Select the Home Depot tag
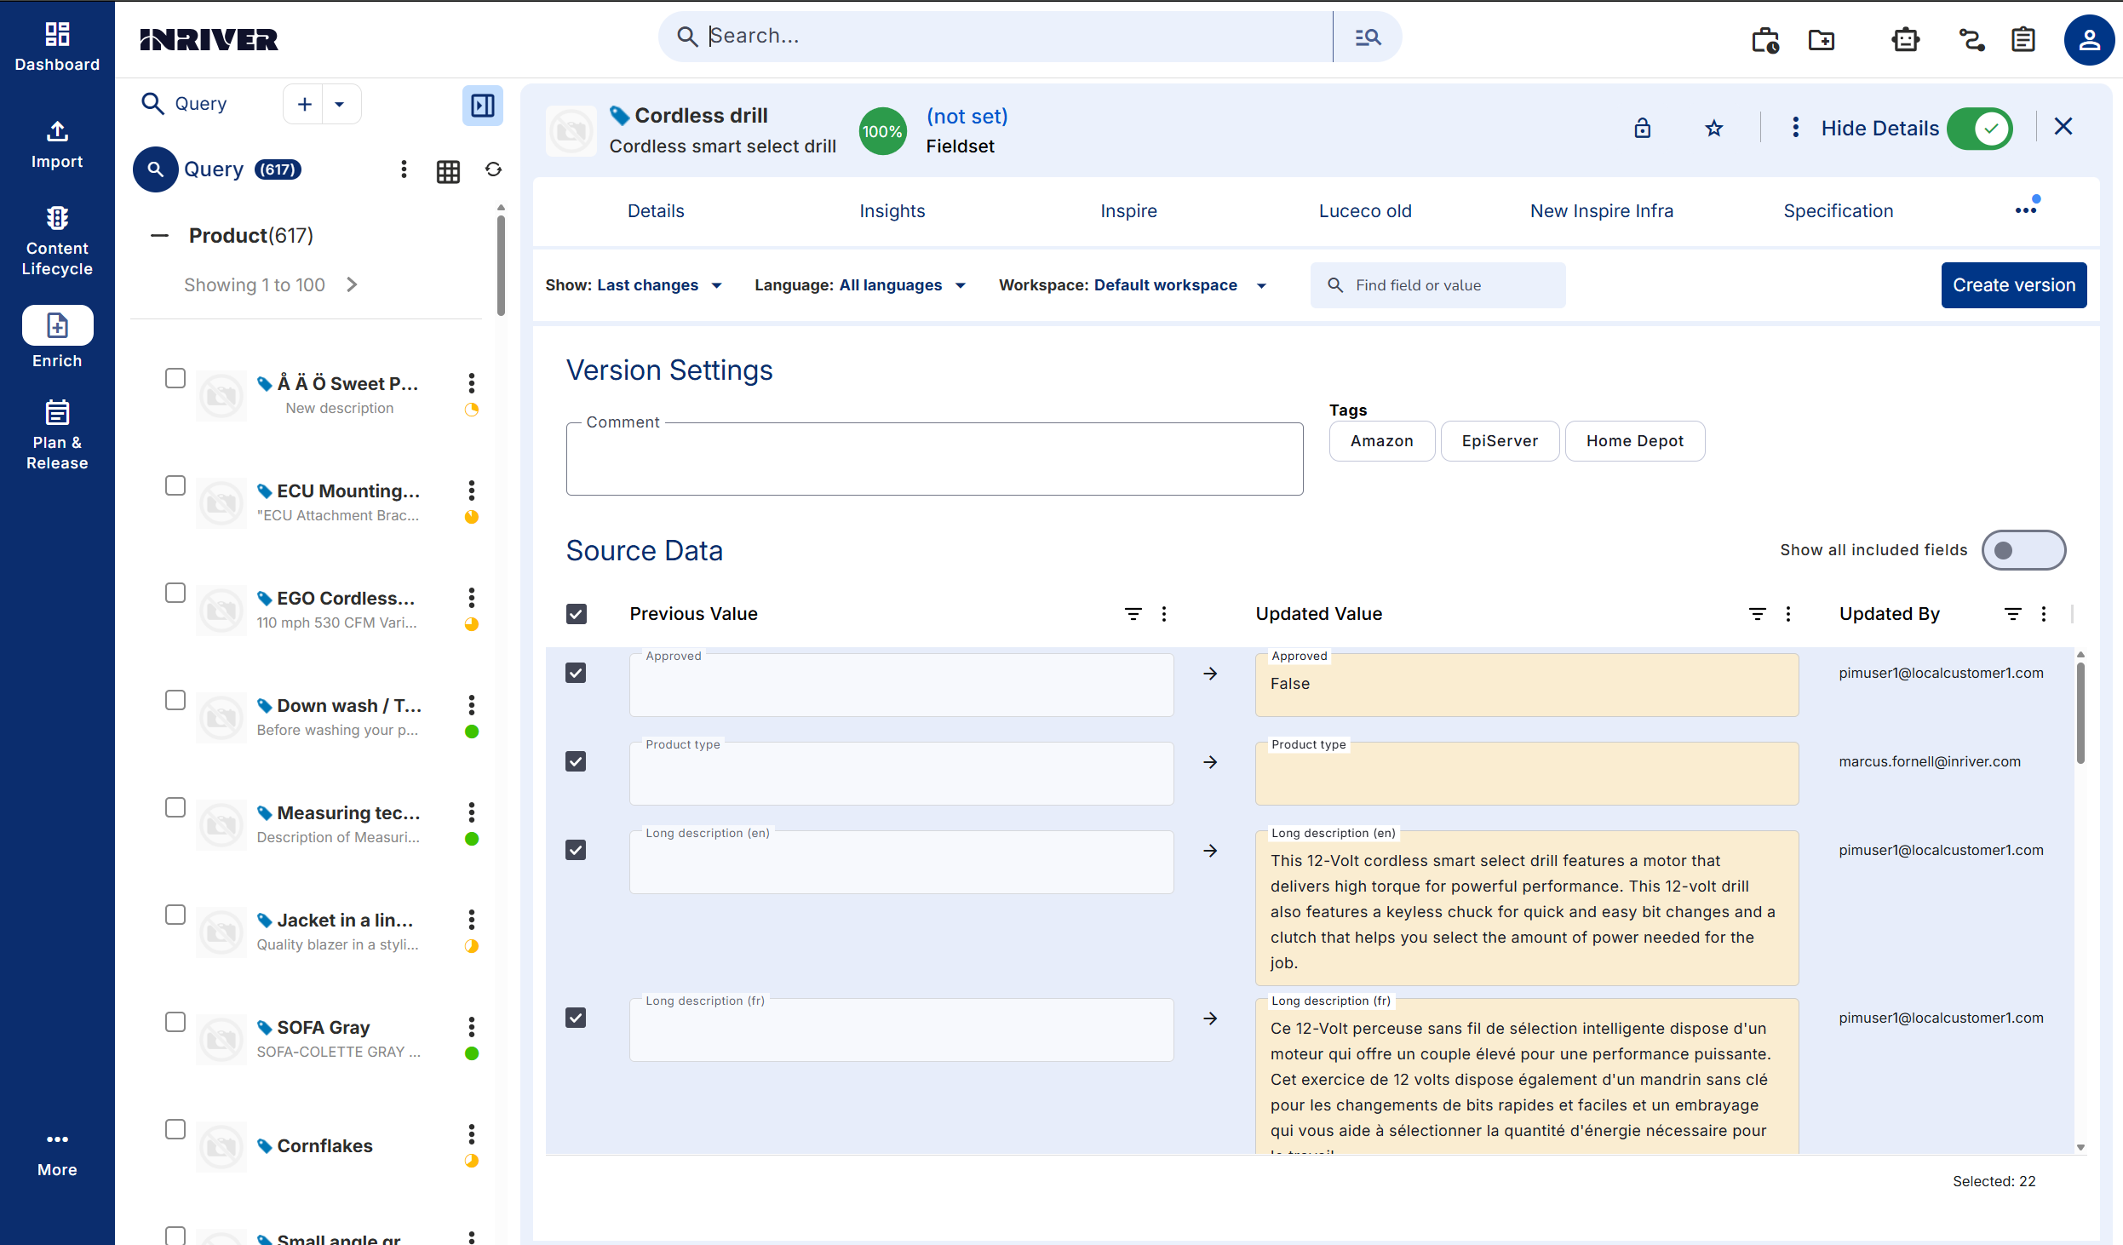 (x=1634, y=441)
